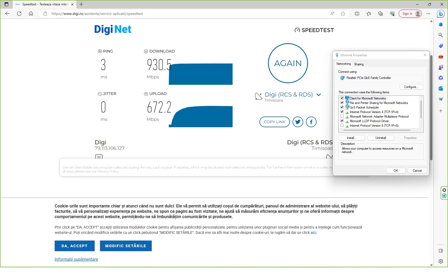Viewport: 448px width, 280px height.
Task: Click the browser Back arrow
Action: (x=7, y=14)
